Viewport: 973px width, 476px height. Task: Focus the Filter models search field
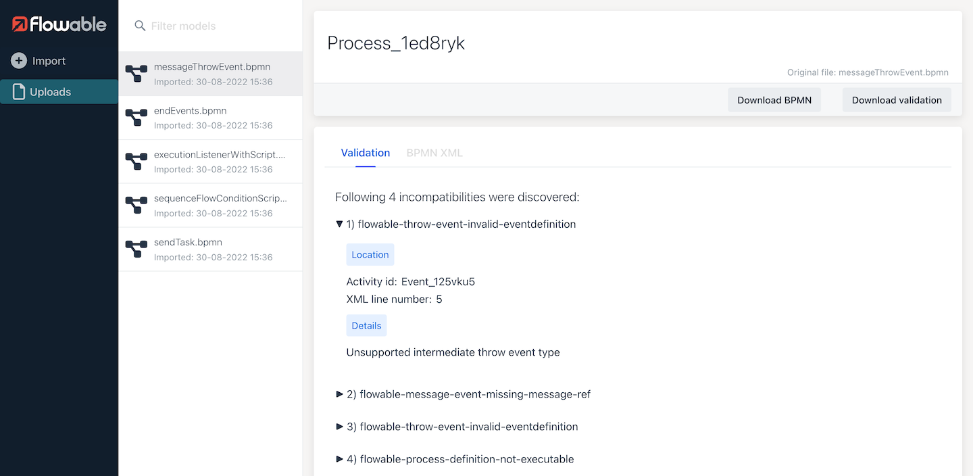[x=216, y=26]
